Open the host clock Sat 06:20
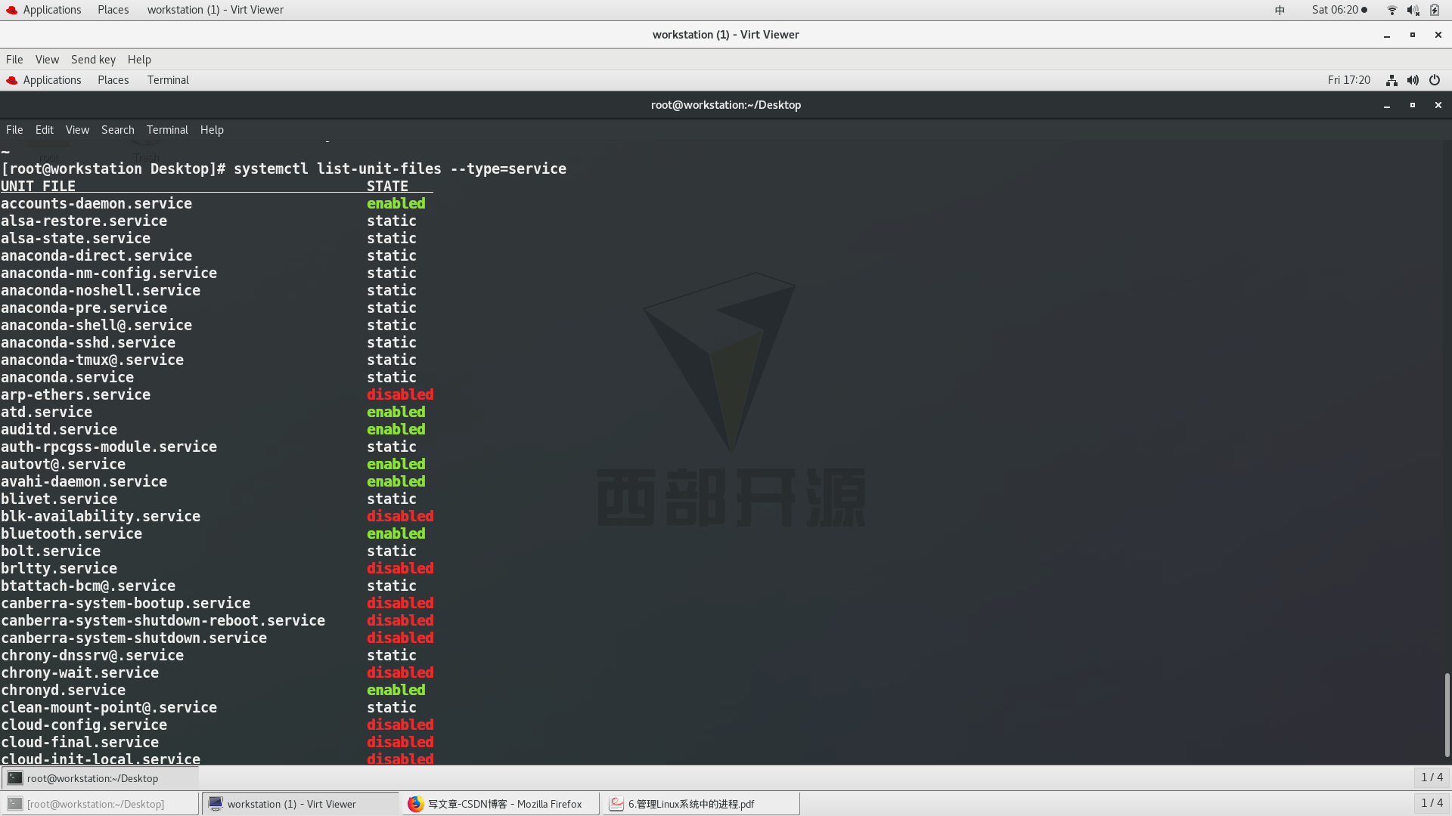1452x816 pixels. (x=1335, y=10)
